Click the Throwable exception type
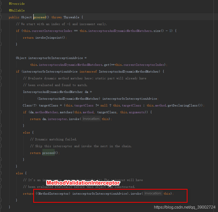This screenshot has height=212, width=218. click(72, 17)
